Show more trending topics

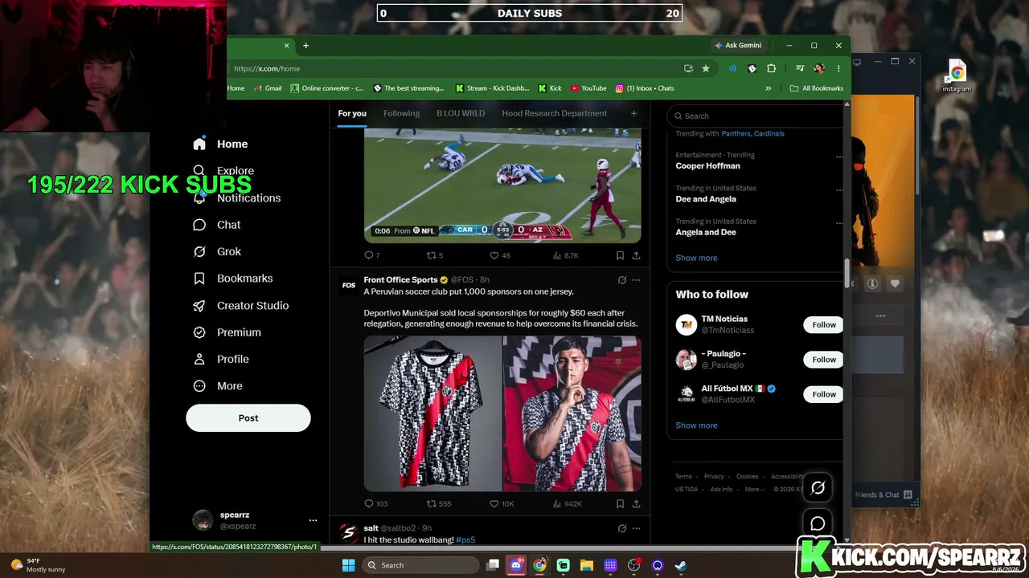696,258
